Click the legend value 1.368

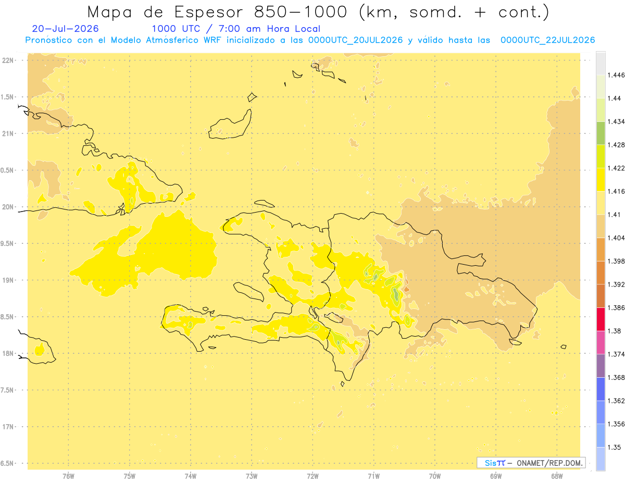coord(616,377)
